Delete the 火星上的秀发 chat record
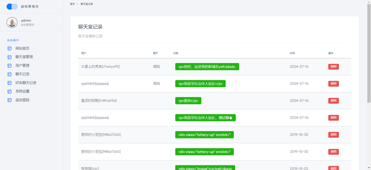Image resolution: width=371 pixels, height=170 pixels. pyautogui.click(x=333, y=67)
